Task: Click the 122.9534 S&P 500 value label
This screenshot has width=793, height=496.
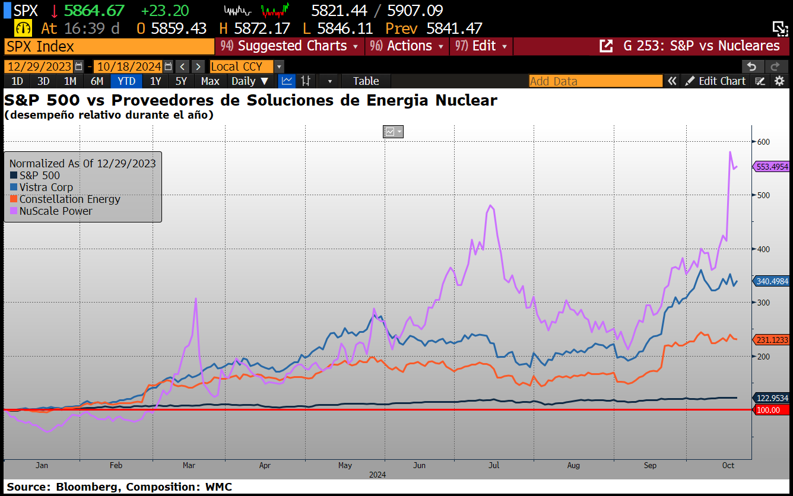Action: 771,398
